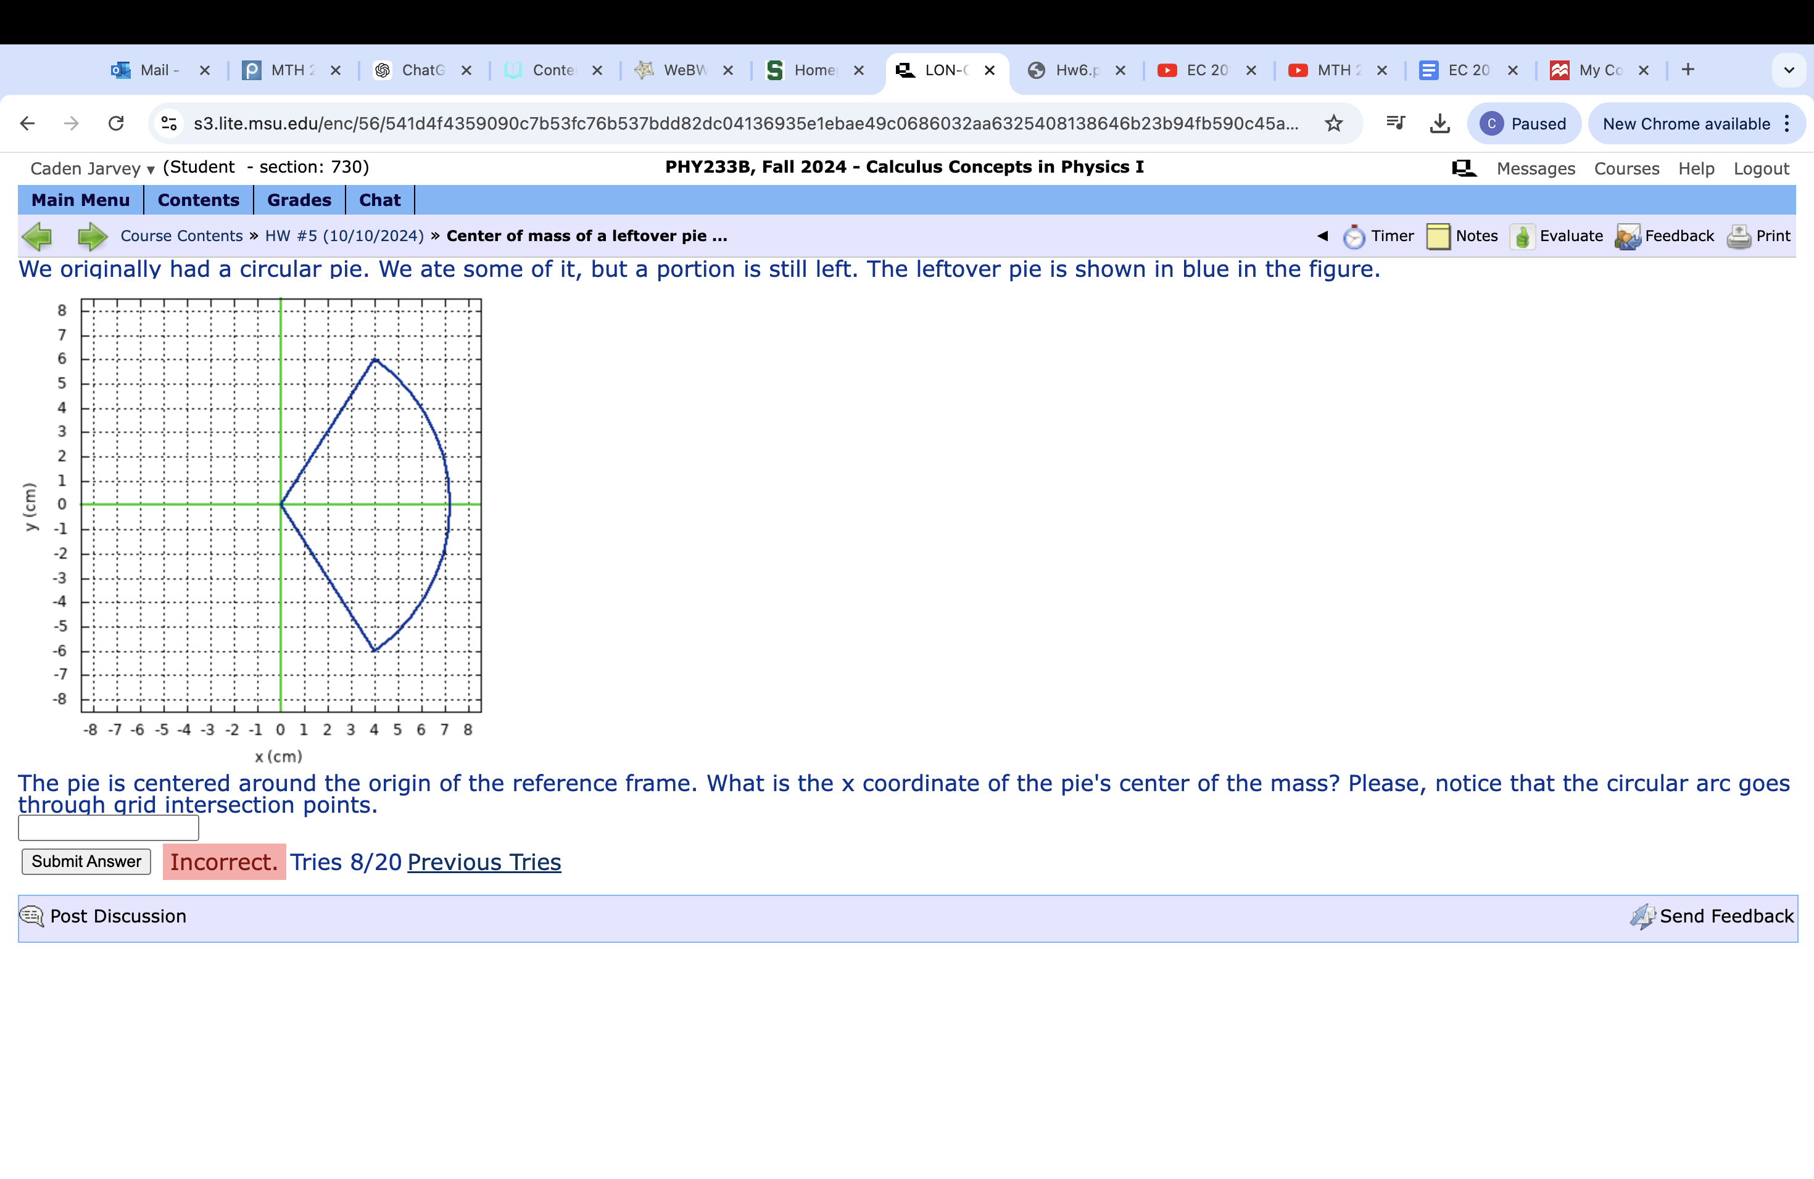
Task: Expand the Caden Jarvey user dropdown
Action: tap(92, 168)
